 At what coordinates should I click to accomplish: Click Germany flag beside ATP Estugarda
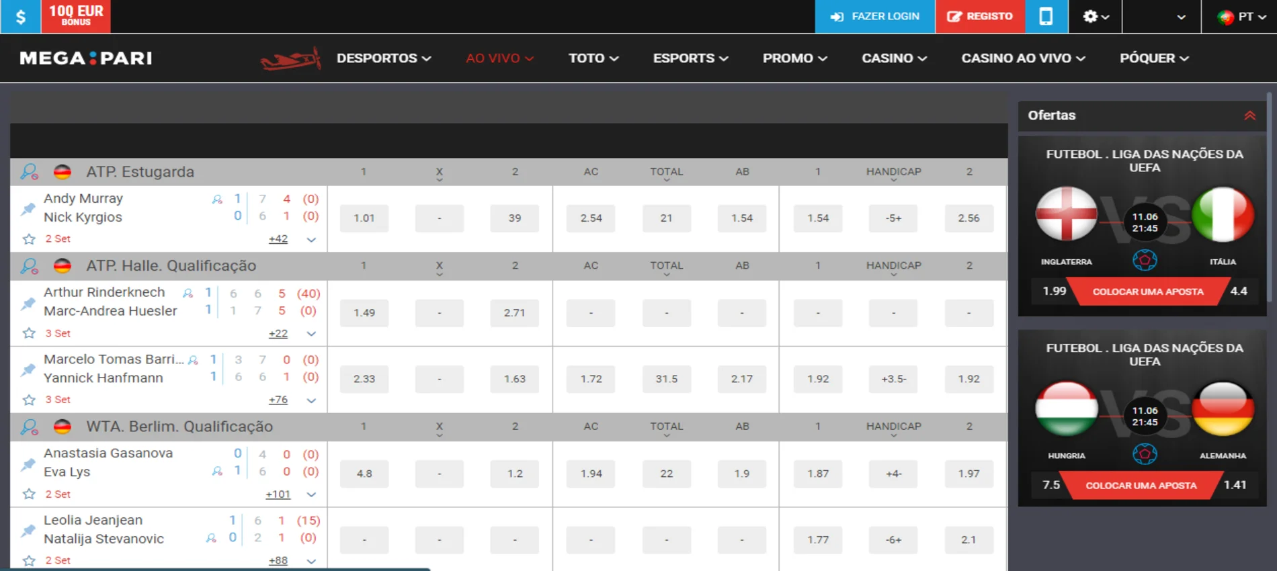tap(63, 172)
